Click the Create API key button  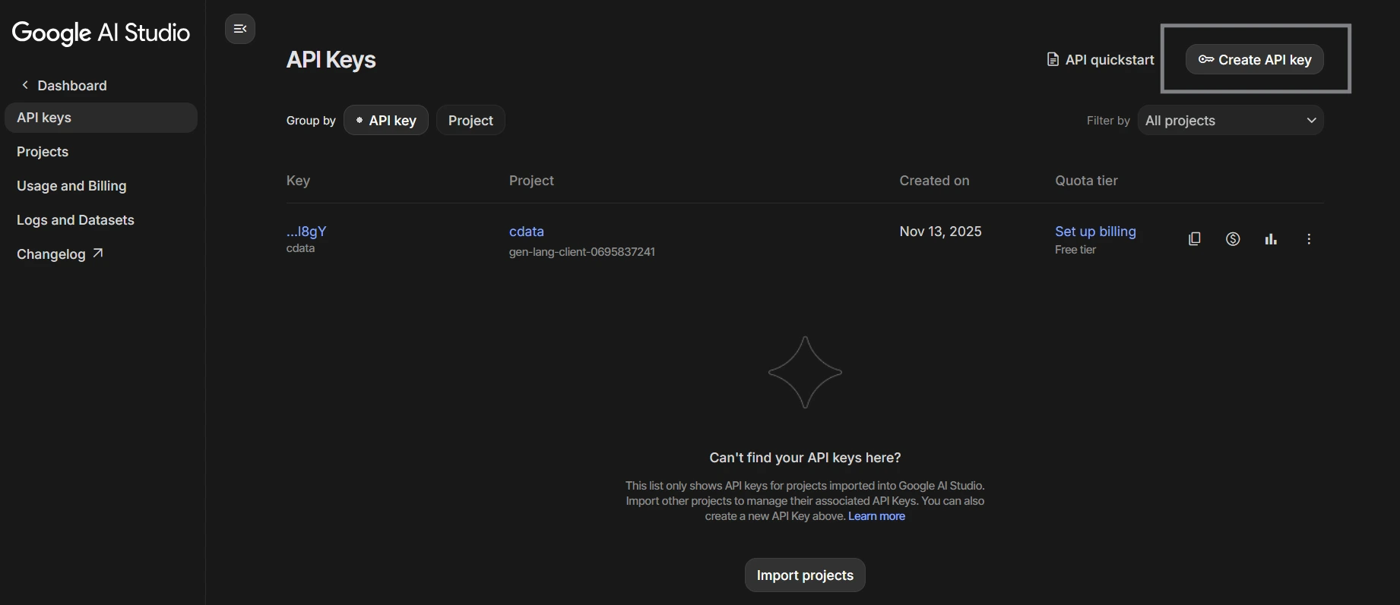pos(1255,60)
